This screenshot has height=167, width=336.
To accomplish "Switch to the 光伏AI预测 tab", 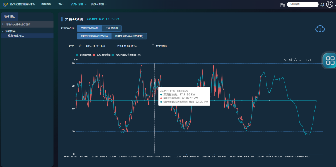I will pos(97,5).
